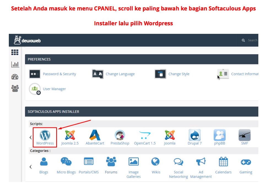Open the Portals/CMS category icon
Viewport: 271px width, 186px height.
(x=89, y=162)
